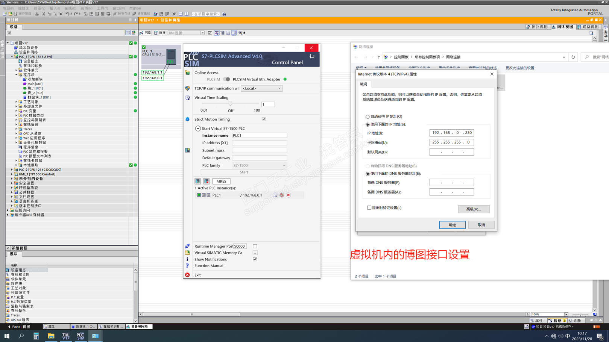
Task: Click the red X remove icon for PLC1 instance
Action: (x=289, y=195)
